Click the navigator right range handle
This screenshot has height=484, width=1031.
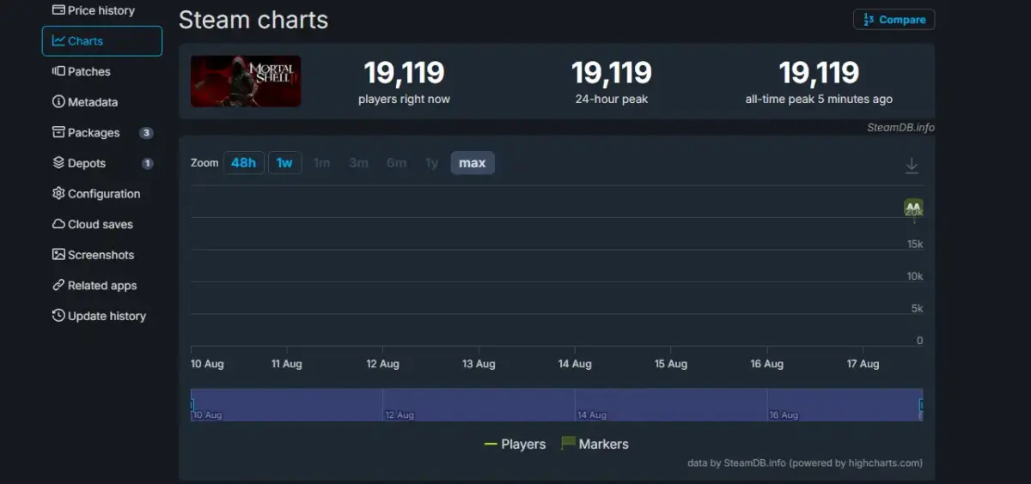coord(921,404)
